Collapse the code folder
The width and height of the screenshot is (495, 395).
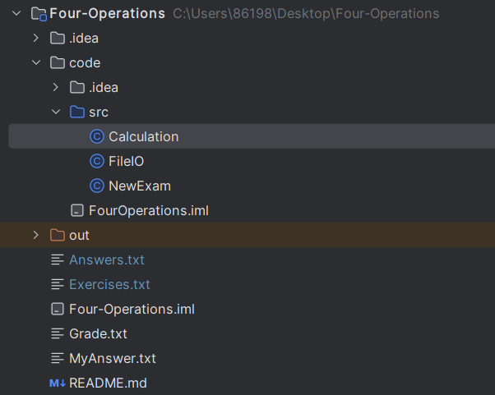click(x=35, y=62)
